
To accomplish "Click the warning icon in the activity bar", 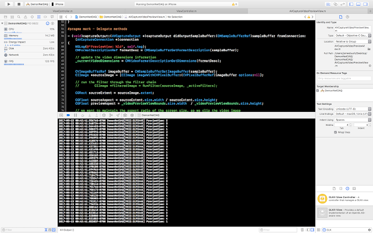I will pos(233,4).
